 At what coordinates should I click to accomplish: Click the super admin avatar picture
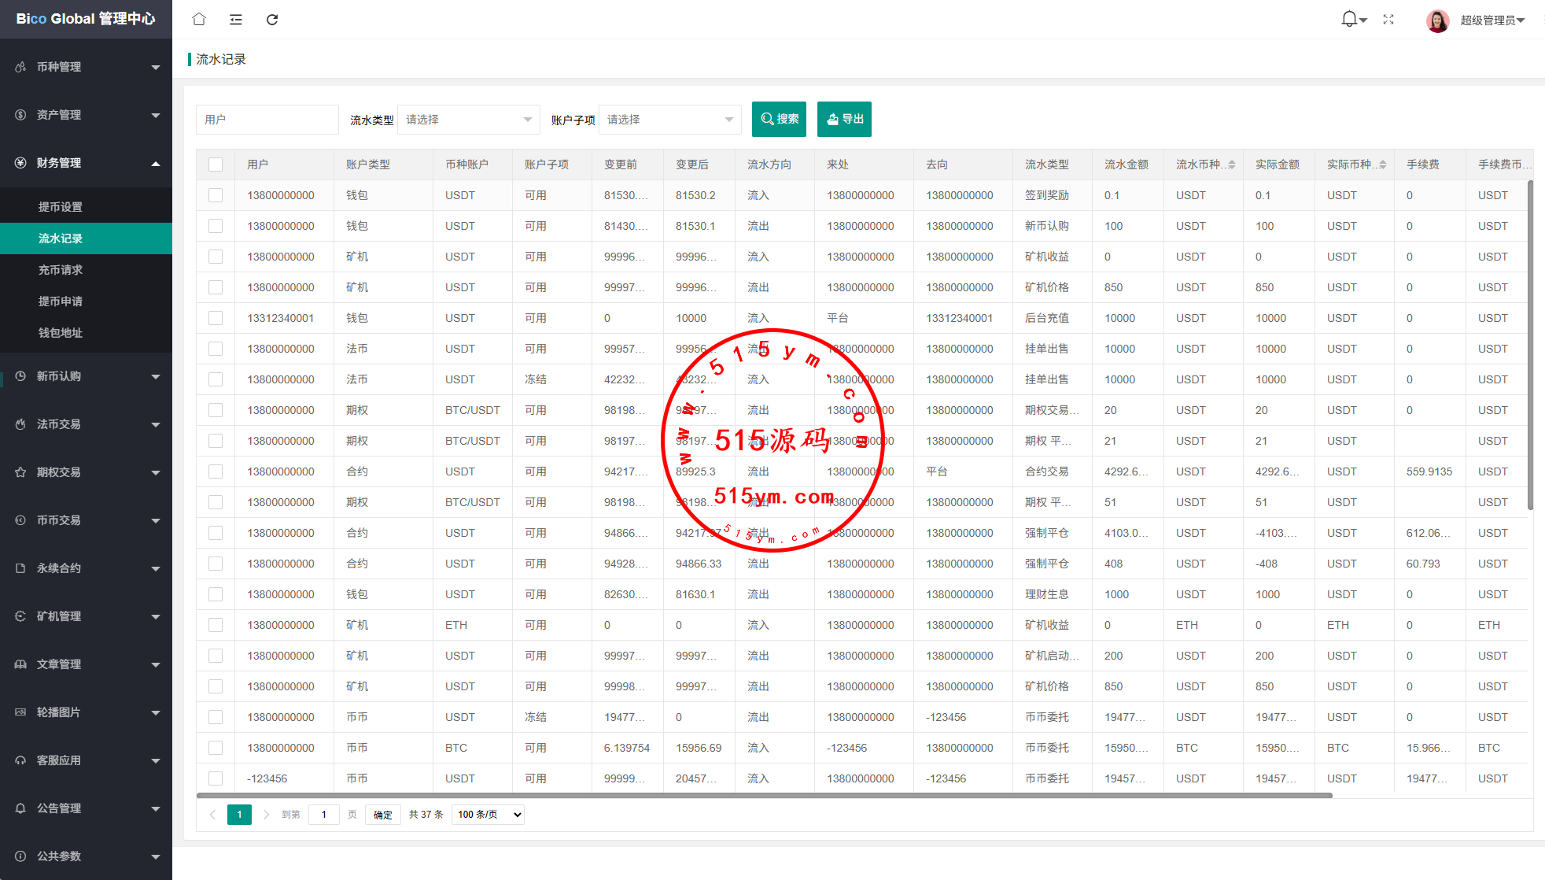tap(1437, 20)
